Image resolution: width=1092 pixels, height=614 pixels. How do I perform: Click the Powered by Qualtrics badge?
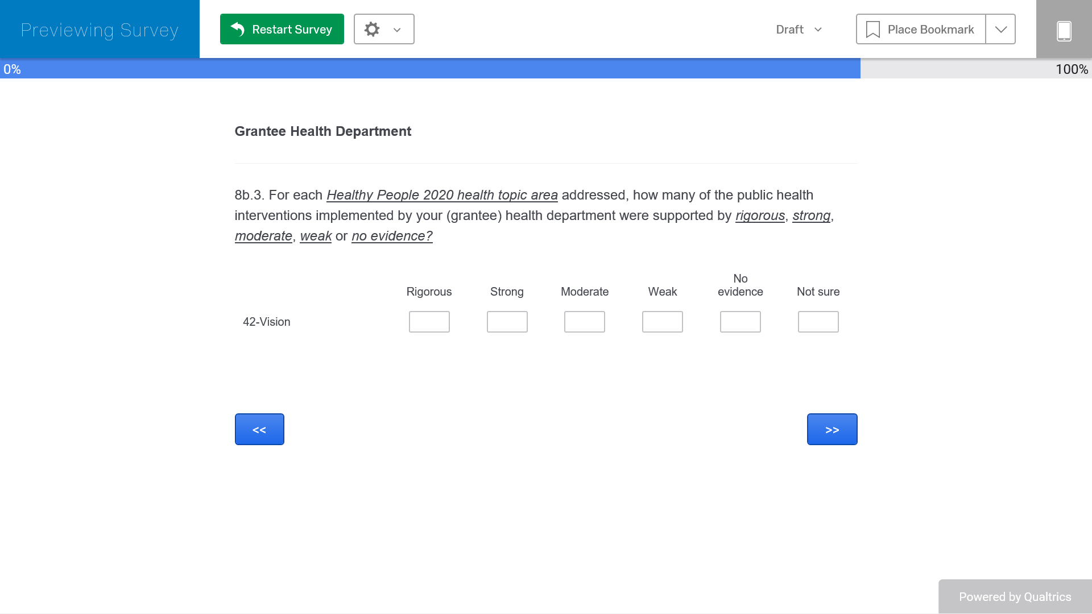point(1015,596)
